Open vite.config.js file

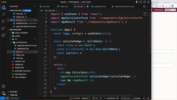click(20, 77)
